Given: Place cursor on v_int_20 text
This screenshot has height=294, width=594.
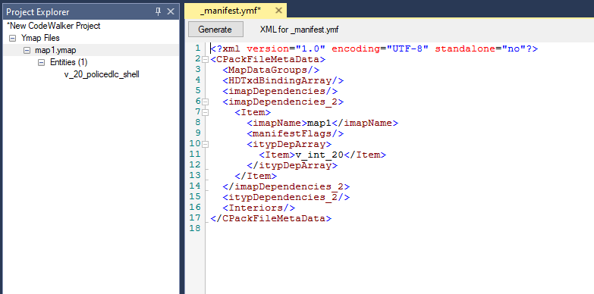Looking at the screenshot, I should [x=319, y=155].
